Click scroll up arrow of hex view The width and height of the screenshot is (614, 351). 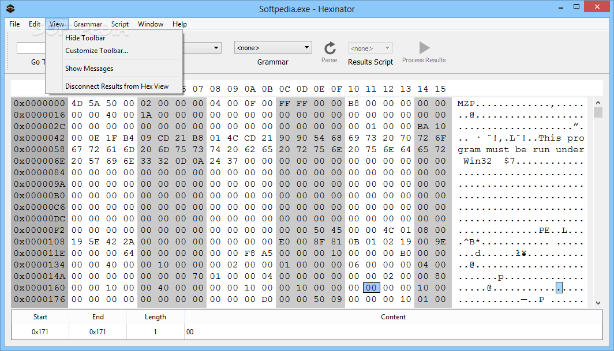598,103
